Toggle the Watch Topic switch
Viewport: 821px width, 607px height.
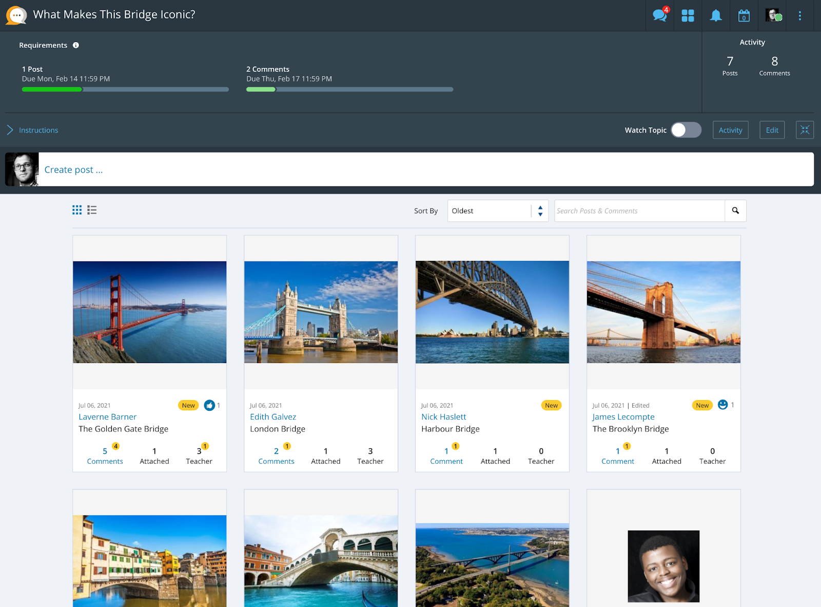pyautogui.click(x=686, y=130)
